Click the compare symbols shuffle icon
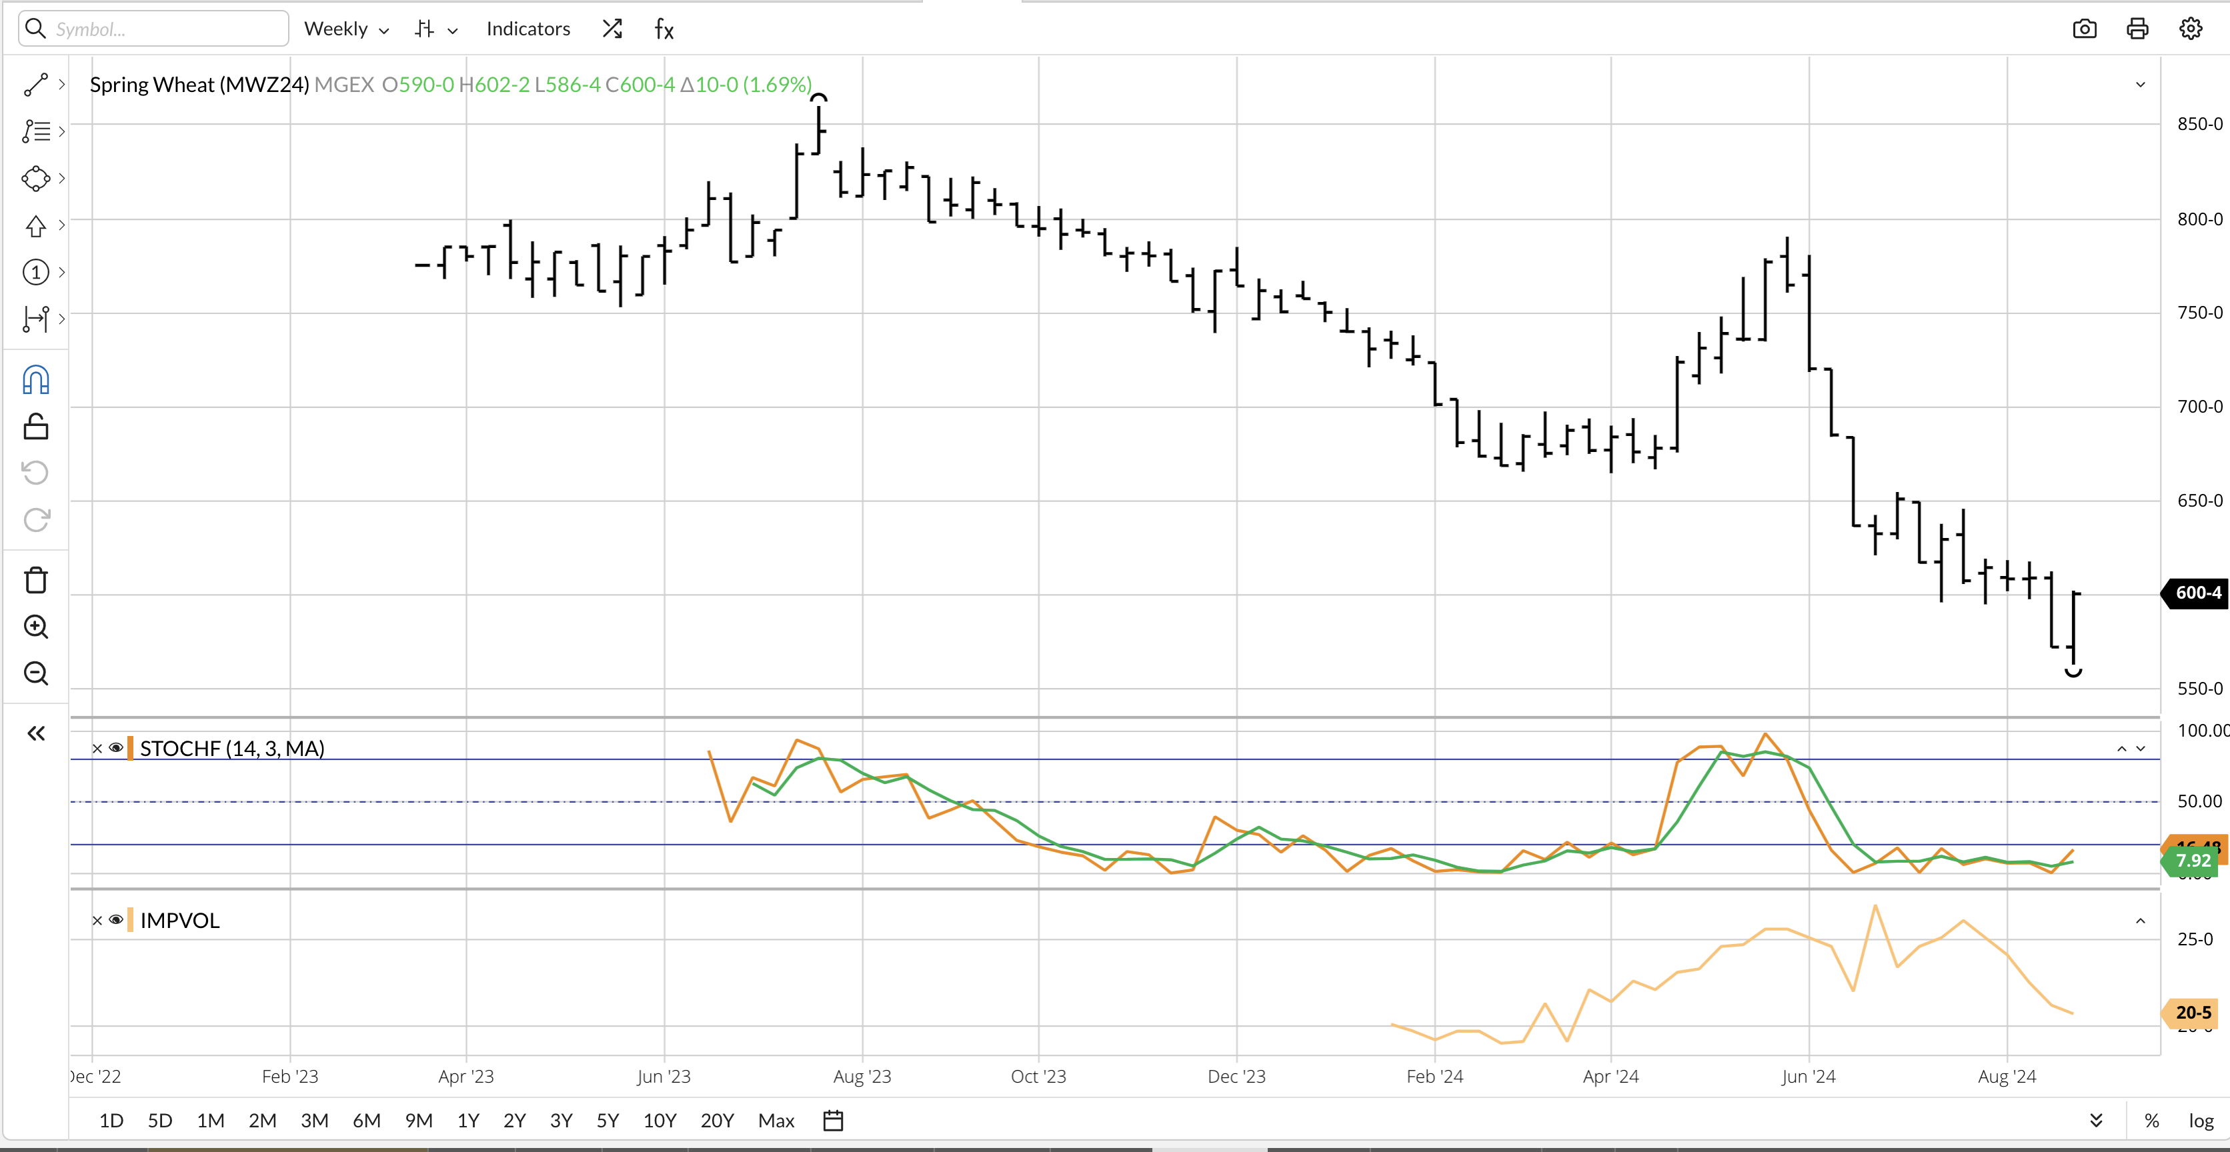2230x1152 pixels. [x=612, y=29]
